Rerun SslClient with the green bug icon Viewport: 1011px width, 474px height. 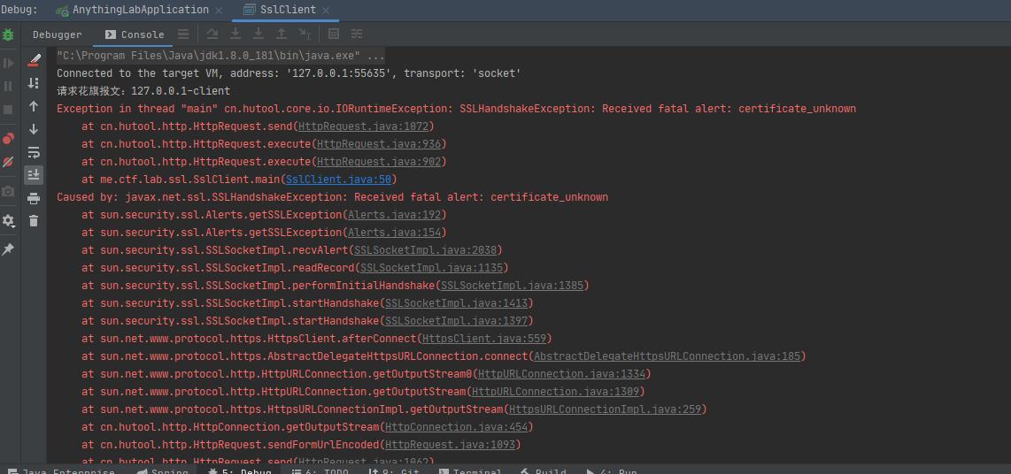8,34
